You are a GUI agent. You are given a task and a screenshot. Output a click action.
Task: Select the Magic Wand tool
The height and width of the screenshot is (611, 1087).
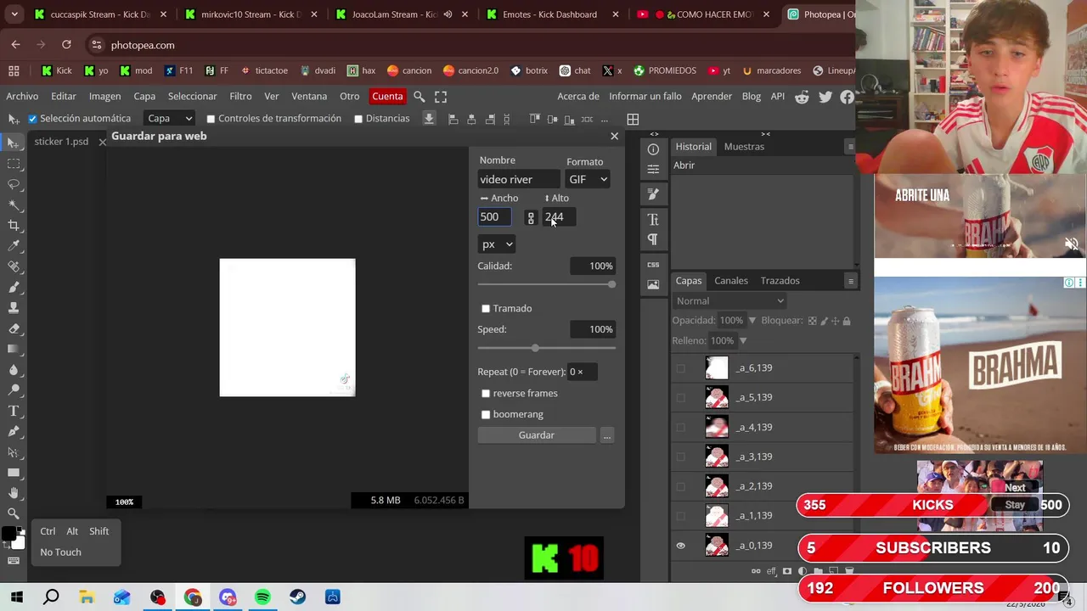pos(14,205)
